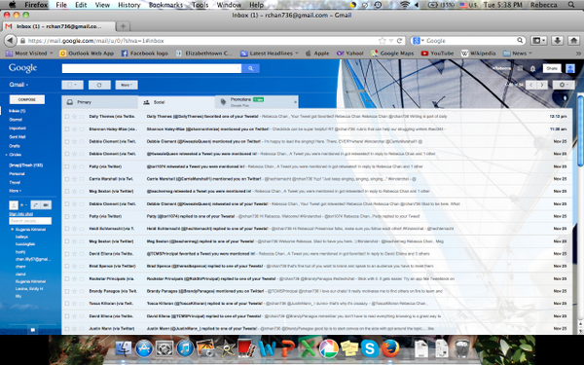The height and width of the screenshot is (365, 584).
Task: Expand the Gmail product switcher dropdown
Action: 18,85
